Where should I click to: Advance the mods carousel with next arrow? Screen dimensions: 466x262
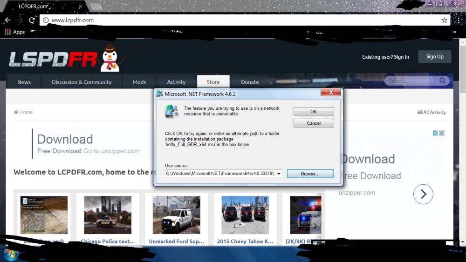315,226
